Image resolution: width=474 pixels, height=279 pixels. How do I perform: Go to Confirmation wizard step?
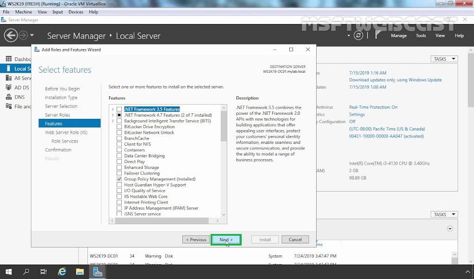coord(58,150)
